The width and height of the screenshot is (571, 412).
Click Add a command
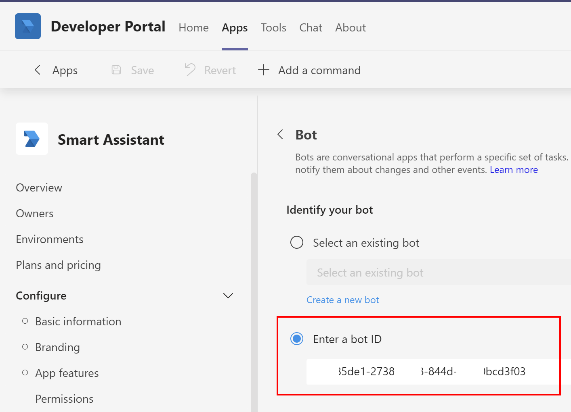(x=319, y=70)
